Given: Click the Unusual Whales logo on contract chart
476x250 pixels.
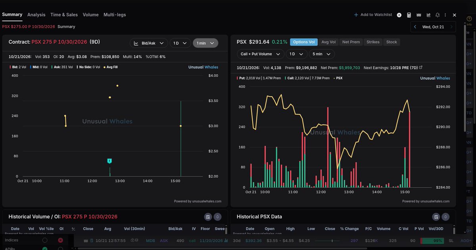Looking at the screenshot, I should [203, 67].
